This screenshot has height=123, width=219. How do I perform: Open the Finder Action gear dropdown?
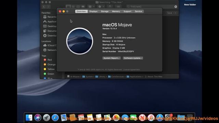101,6
